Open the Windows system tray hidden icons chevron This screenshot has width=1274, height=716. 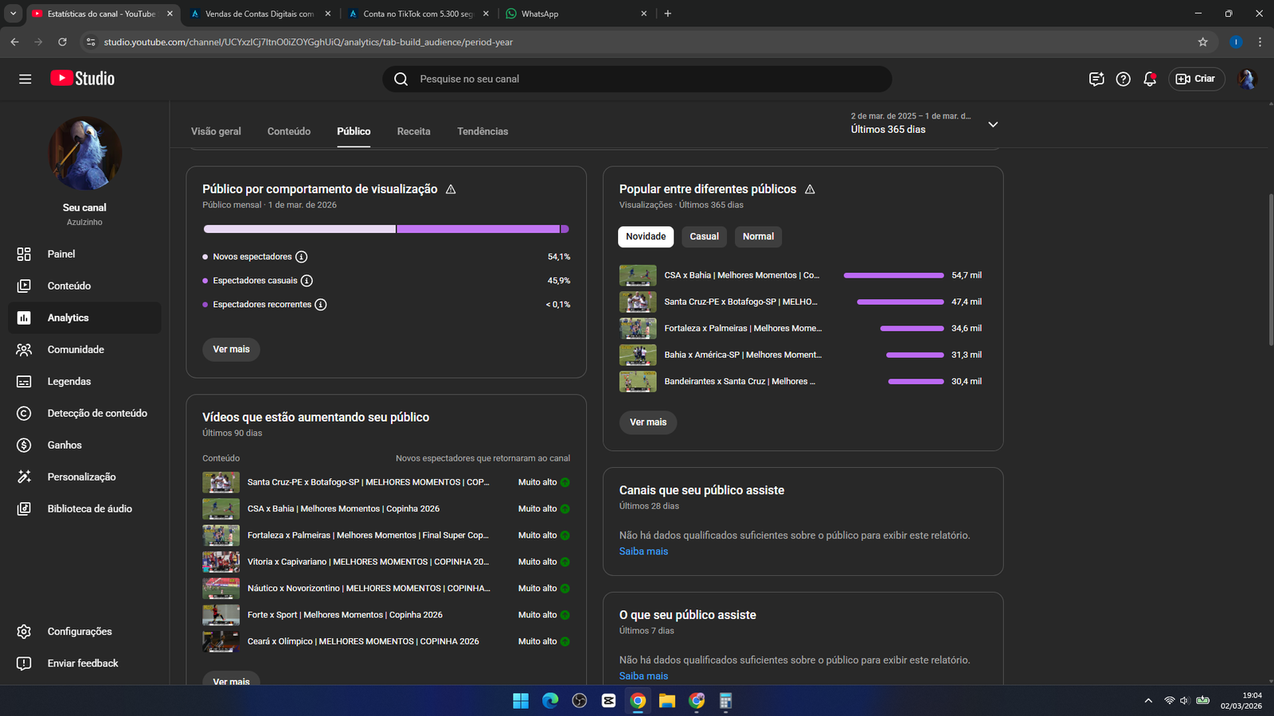coord(1148,701)
